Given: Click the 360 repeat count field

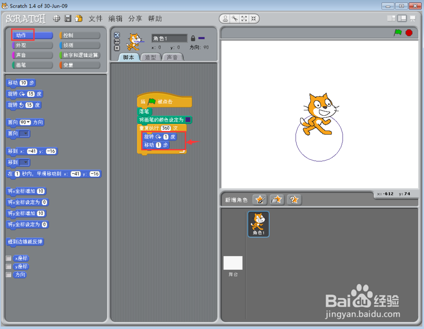Looking at the screenshot, I should tap(166, 128).
